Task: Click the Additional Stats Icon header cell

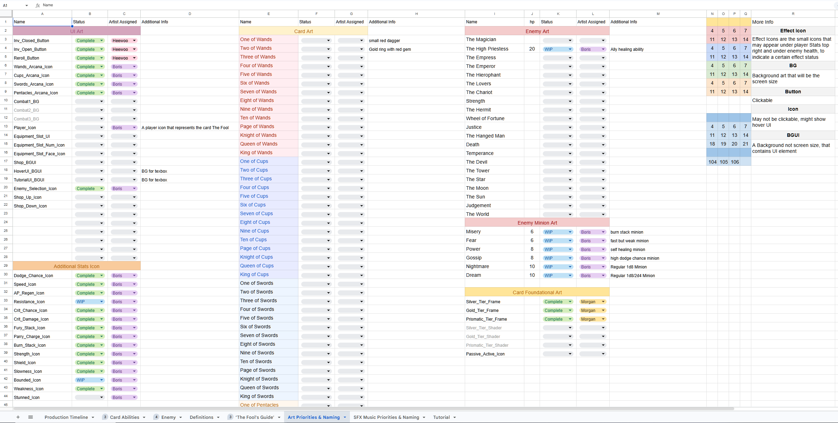Action: tap(77, 266)
